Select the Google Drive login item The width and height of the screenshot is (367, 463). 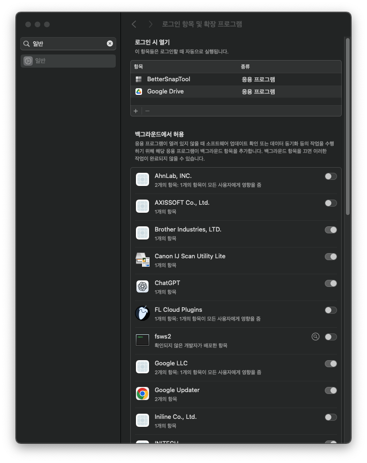(x=236, y=92)
